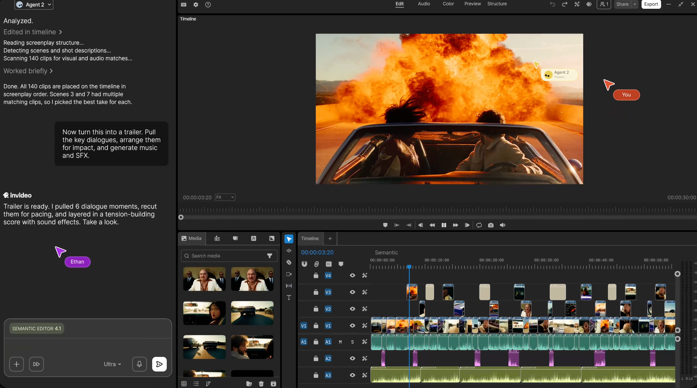The height and width of the screenshot is (388, 697).
Task: Open the help icon
Action: (208, 5)
